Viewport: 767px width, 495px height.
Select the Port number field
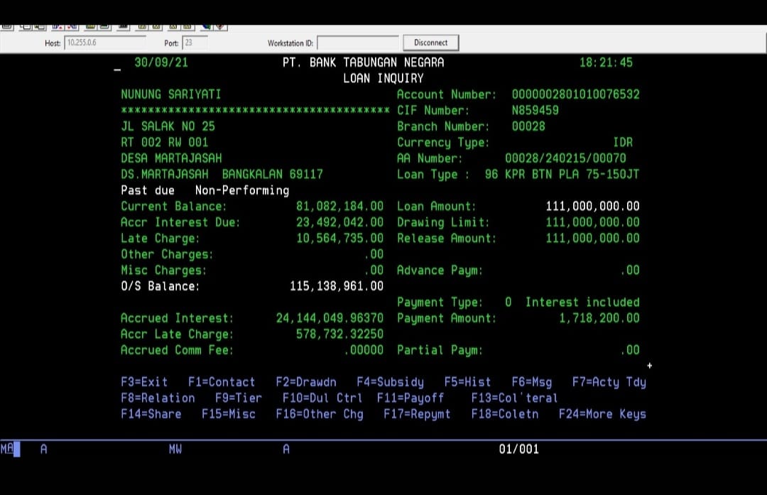pos(195,43)
